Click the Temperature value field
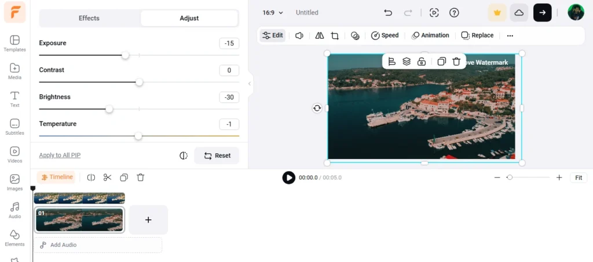Screen dimensions: 593x262 (229, 124)
